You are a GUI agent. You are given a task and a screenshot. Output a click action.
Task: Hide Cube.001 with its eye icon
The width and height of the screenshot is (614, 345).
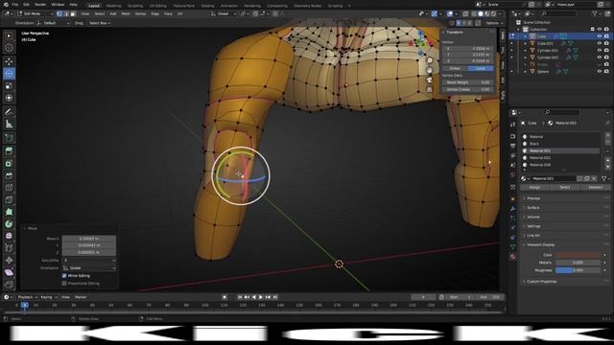point(599,43)
